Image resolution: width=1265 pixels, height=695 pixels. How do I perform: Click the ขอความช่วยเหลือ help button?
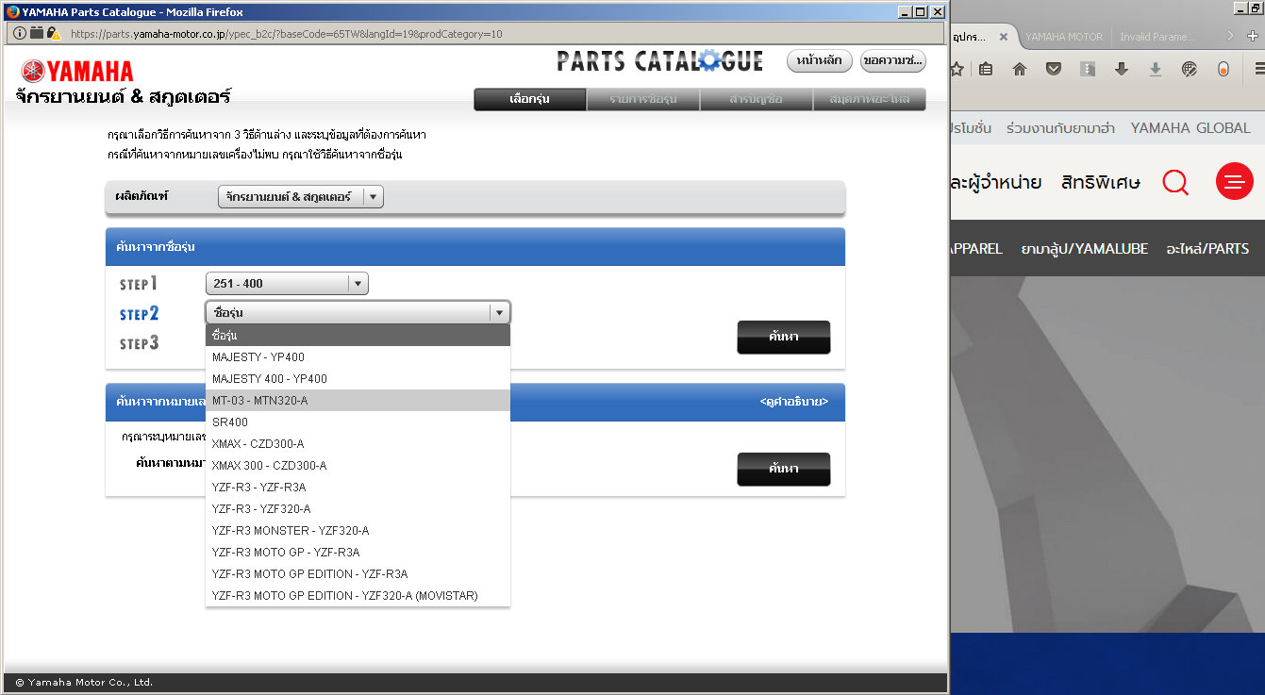click(892, 60)
